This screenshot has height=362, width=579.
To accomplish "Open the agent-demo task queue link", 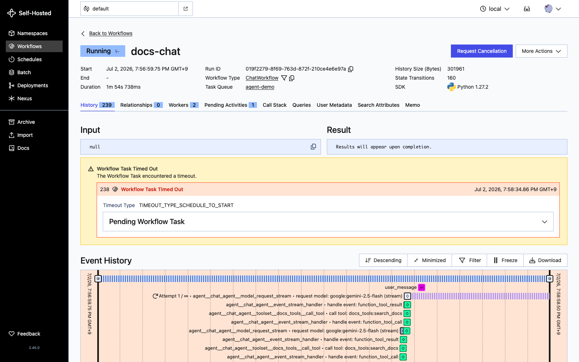I will tap(260, 87).
